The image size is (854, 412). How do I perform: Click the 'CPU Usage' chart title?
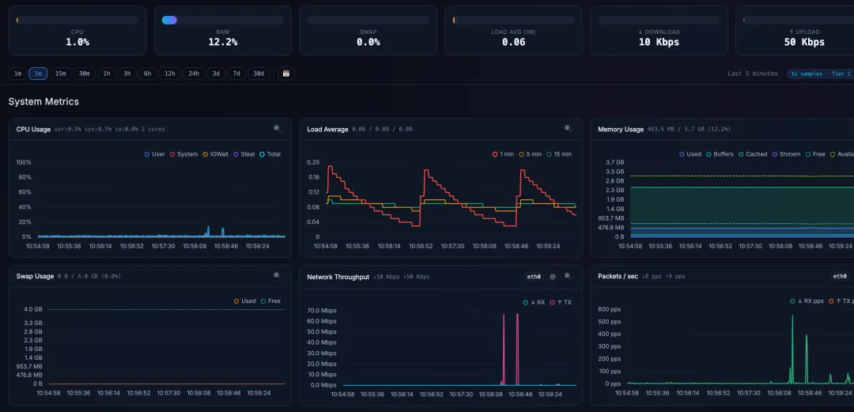(x=33, y=129)
